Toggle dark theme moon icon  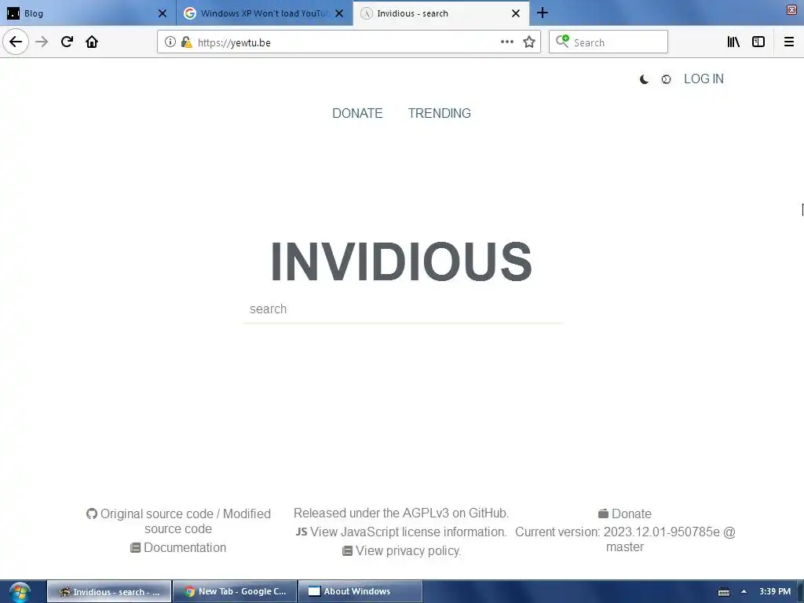pyautogui.click(x=644, y=79)
